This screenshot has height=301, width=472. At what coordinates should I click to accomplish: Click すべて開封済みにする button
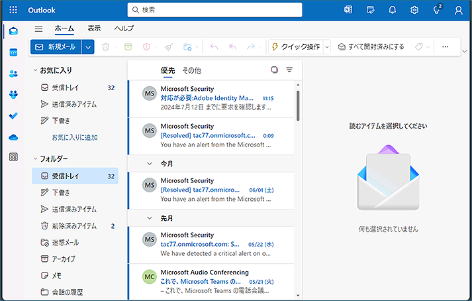coord(371,47)
